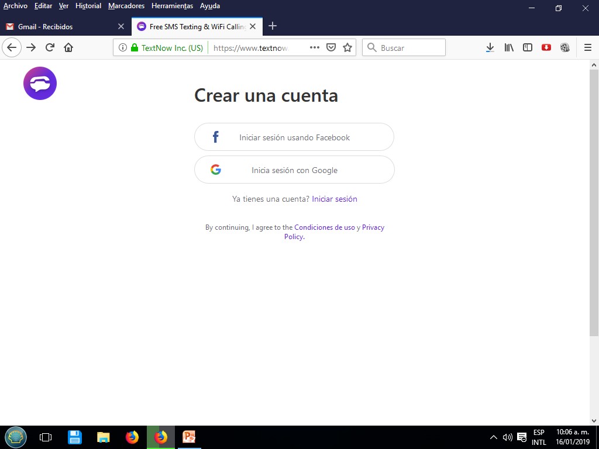The width and height of the screenshot is (599, 449).
Task: Follow the Iniciar sesión link
Action: click(x=335, y=199)
